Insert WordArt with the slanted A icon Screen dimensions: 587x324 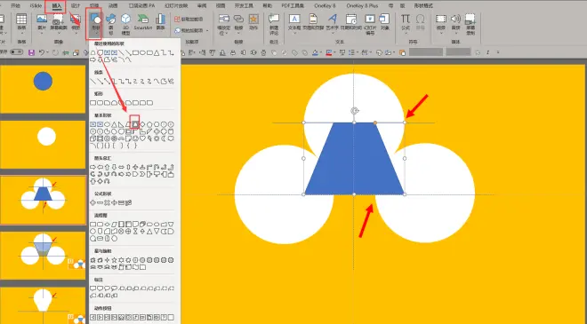tap(332, 21)
